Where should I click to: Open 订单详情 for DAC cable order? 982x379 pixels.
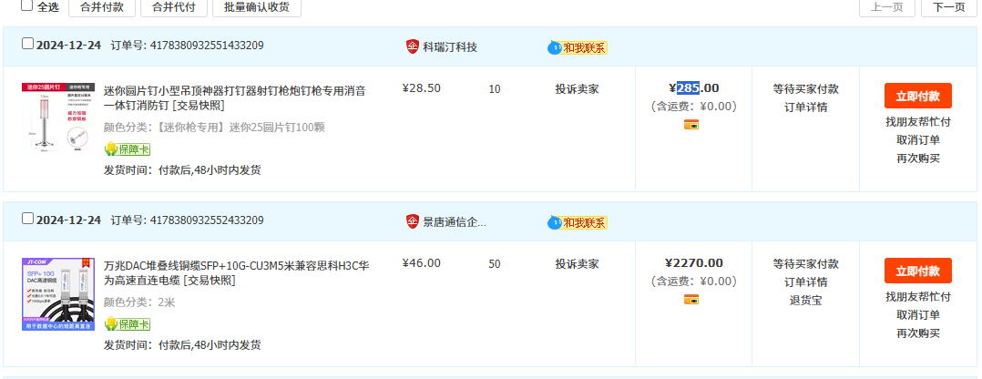pos(805,282)
